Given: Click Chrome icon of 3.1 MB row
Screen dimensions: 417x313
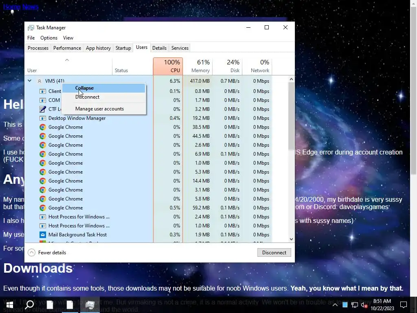Looking at the screenshot, I should [x=42, y=190].
